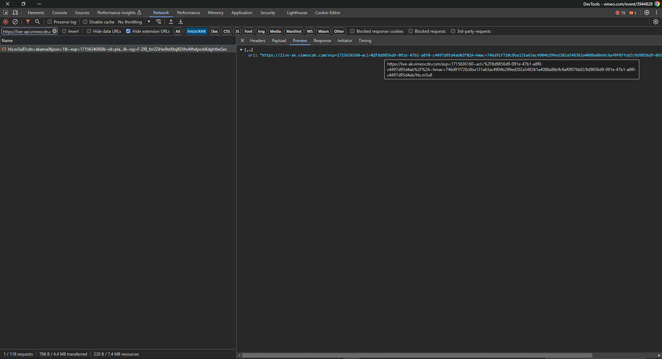Screen dimensions: 662x359
Task: Open network search with magnifier icon
Action: tap(38, 22)
